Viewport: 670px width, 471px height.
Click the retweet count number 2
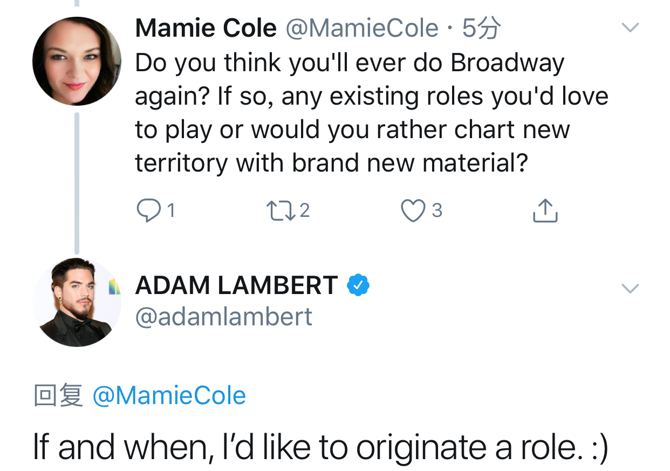pos(305,211)
